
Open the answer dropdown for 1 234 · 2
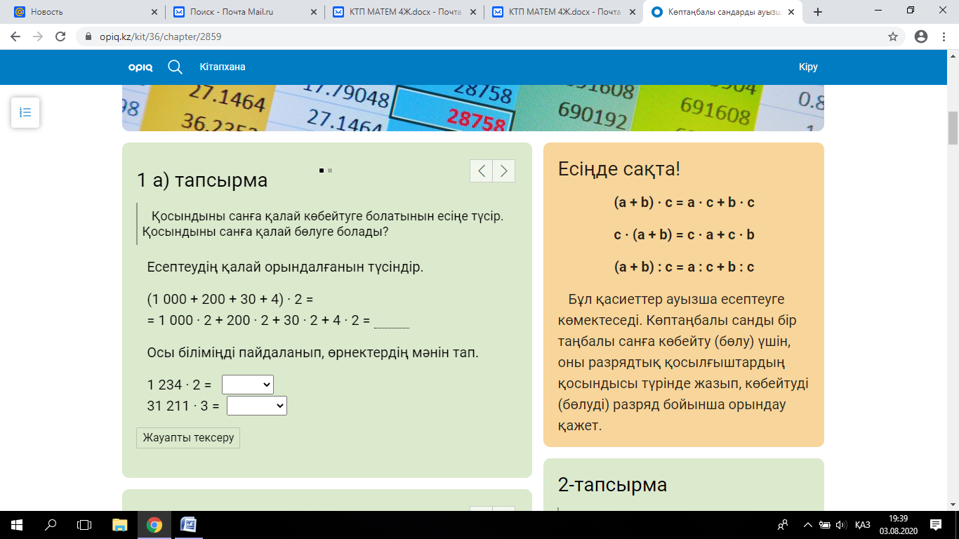click(x=248, y=385)
